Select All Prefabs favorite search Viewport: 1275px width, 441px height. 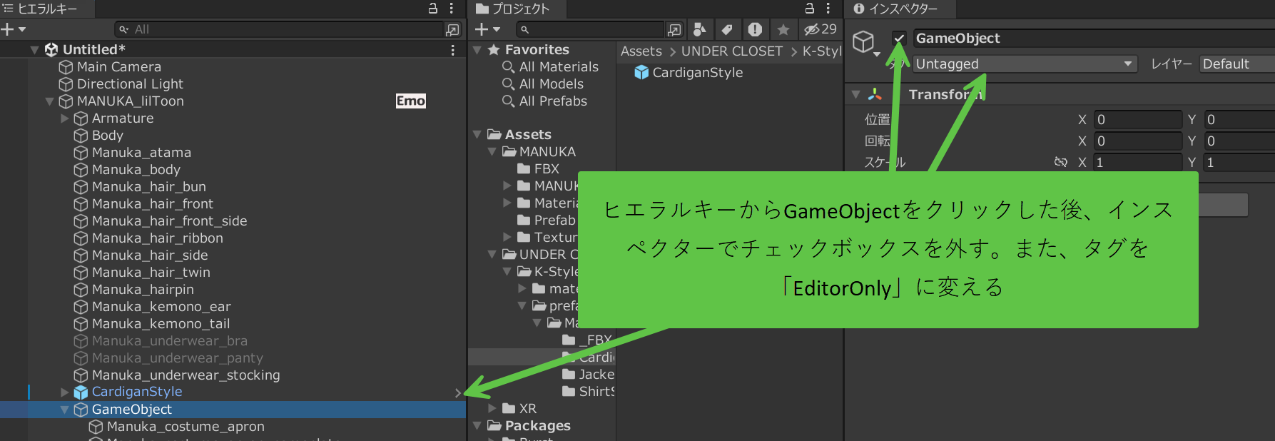tap(553, 101)
